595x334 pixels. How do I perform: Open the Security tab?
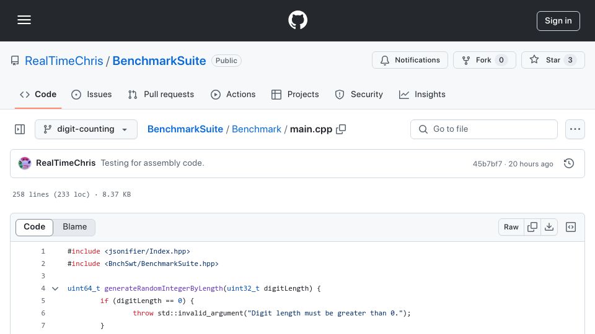click(359, 94)
